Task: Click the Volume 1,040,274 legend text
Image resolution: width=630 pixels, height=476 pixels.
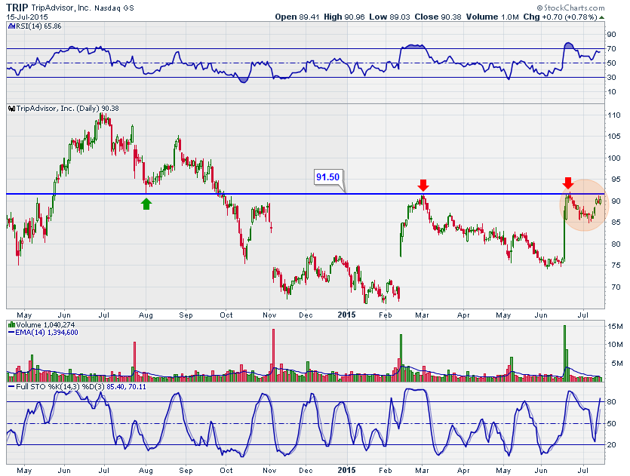Action: [x=45, y=324]
